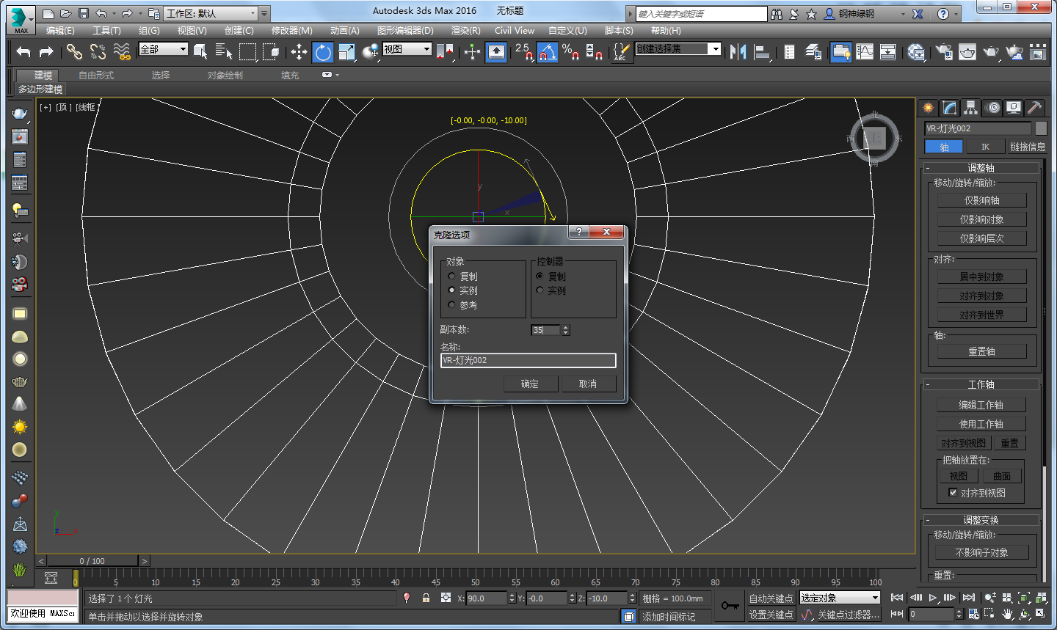The width and height of the screenshot is (1057, 630).
Task: Uncheck the 对齐到视图 checkbox
Action: (953, 493)
